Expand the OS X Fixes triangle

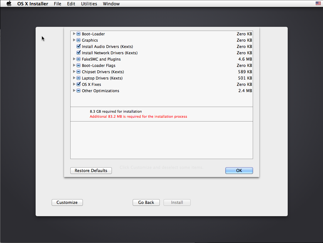pos(74,84)
